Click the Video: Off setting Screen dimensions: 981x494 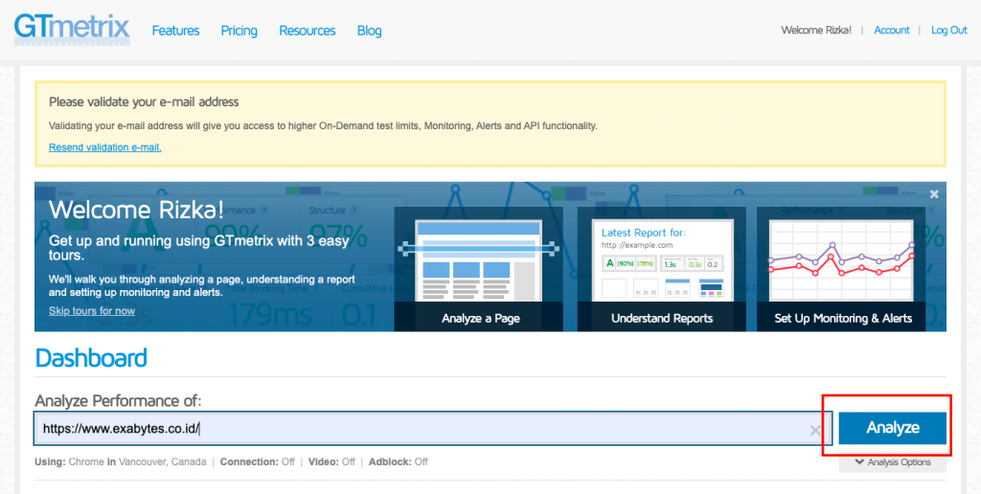pyautogui.click(x=331, y=462)
